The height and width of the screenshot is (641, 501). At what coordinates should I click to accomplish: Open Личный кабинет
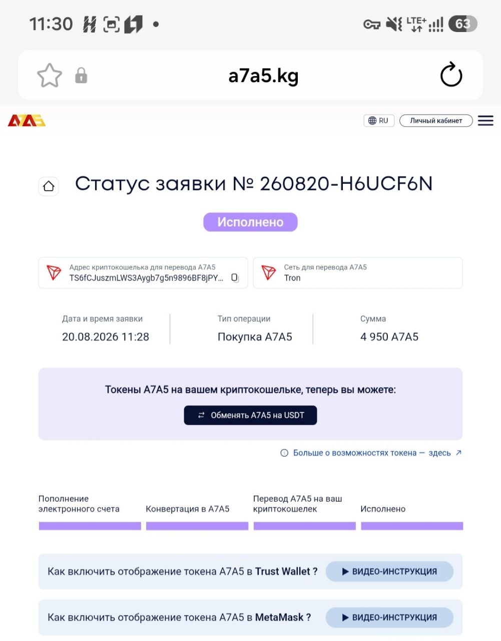(436, 121)
